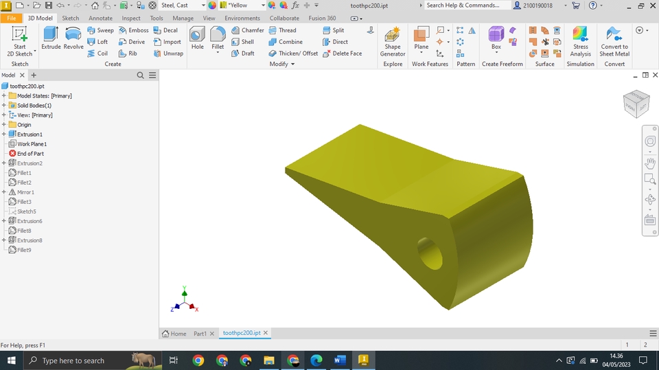Switch to the Sketch ribbon tab
This screenshot has height=370, width=659.
point(70,18)
